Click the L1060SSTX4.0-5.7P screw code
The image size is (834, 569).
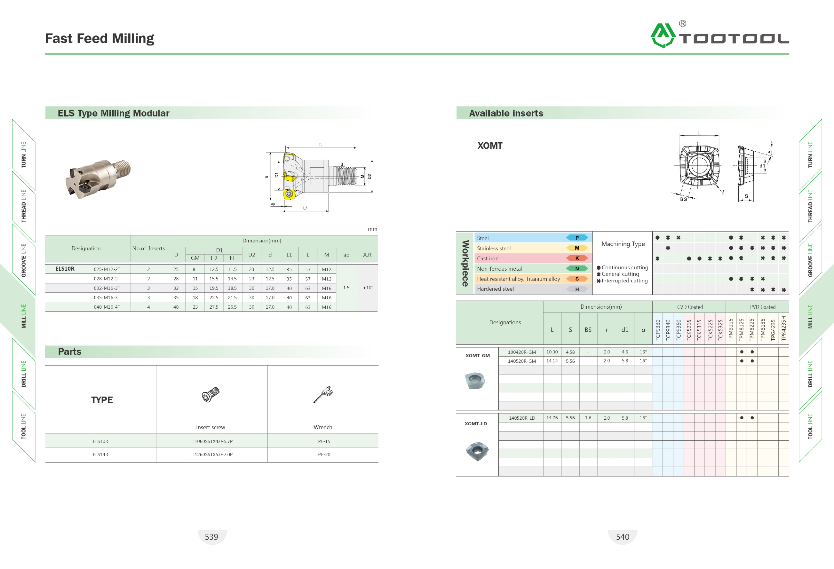(212, 441)
